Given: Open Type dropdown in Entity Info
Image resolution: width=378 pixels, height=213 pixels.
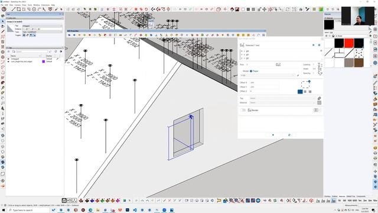Looking at the screenshot, I should (42, 32).
